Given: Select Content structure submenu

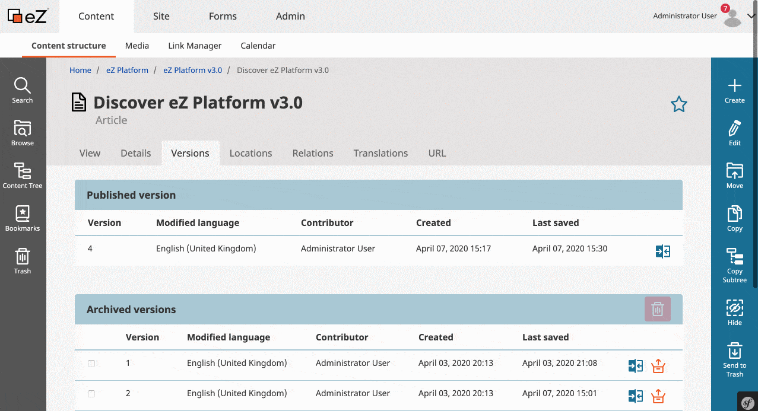Looking at the screenshot, I should click(x=69, y=46).
